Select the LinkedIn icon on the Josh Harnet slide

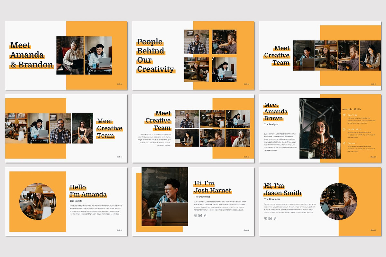point(200,216)
